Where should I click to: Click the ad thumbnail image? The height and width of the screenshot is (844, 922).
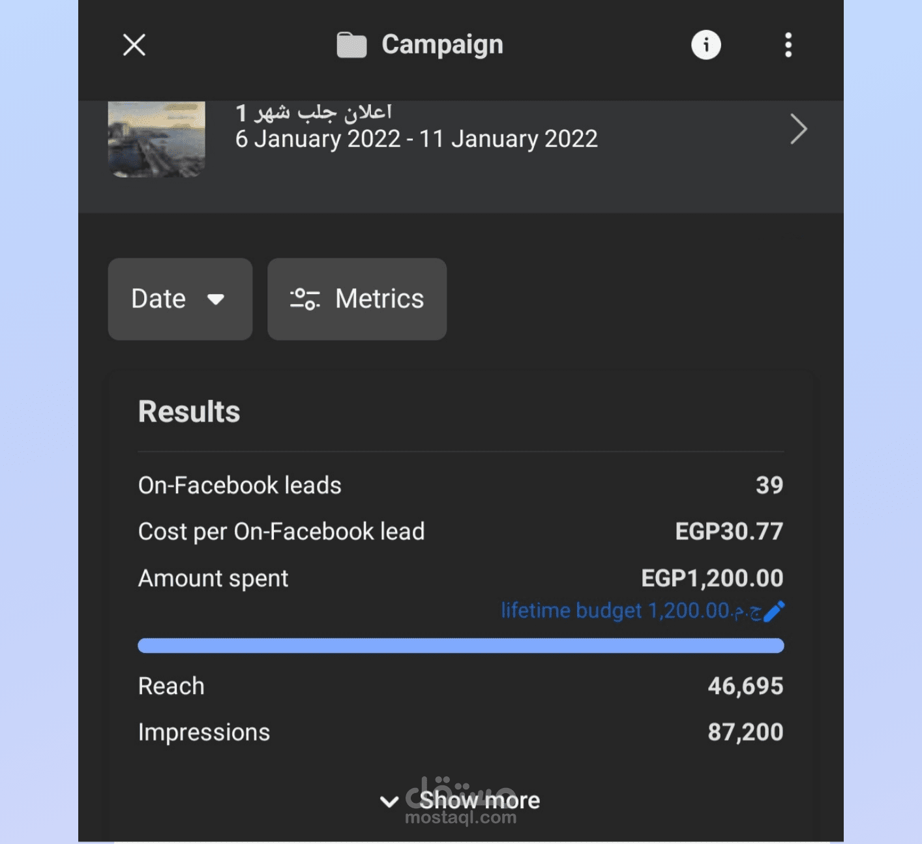coord(156,138)
